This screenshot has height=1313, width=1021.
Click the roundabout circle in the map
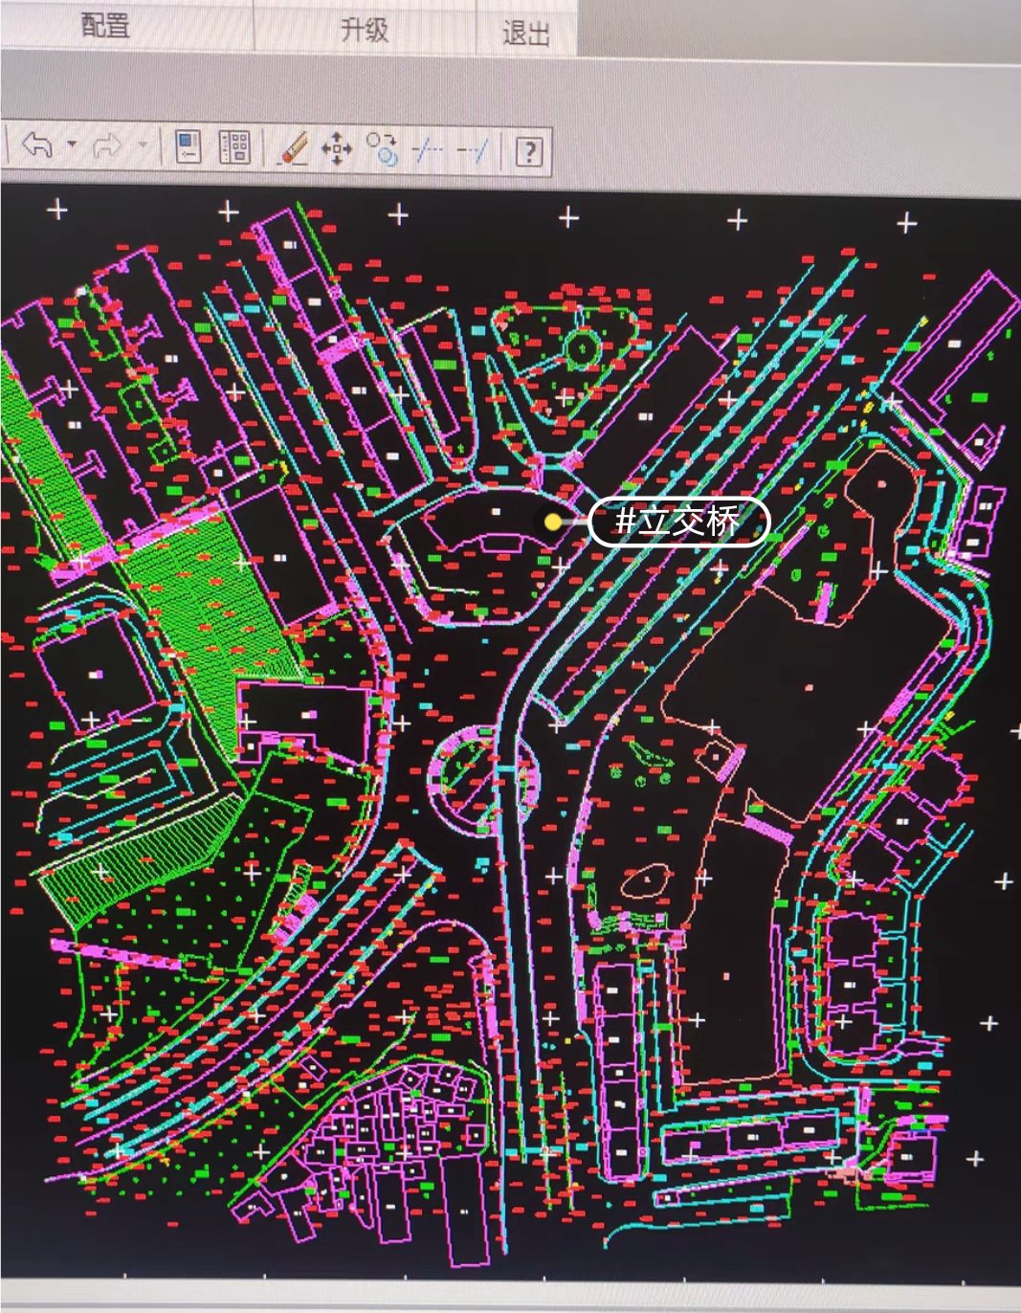(483, 780)
